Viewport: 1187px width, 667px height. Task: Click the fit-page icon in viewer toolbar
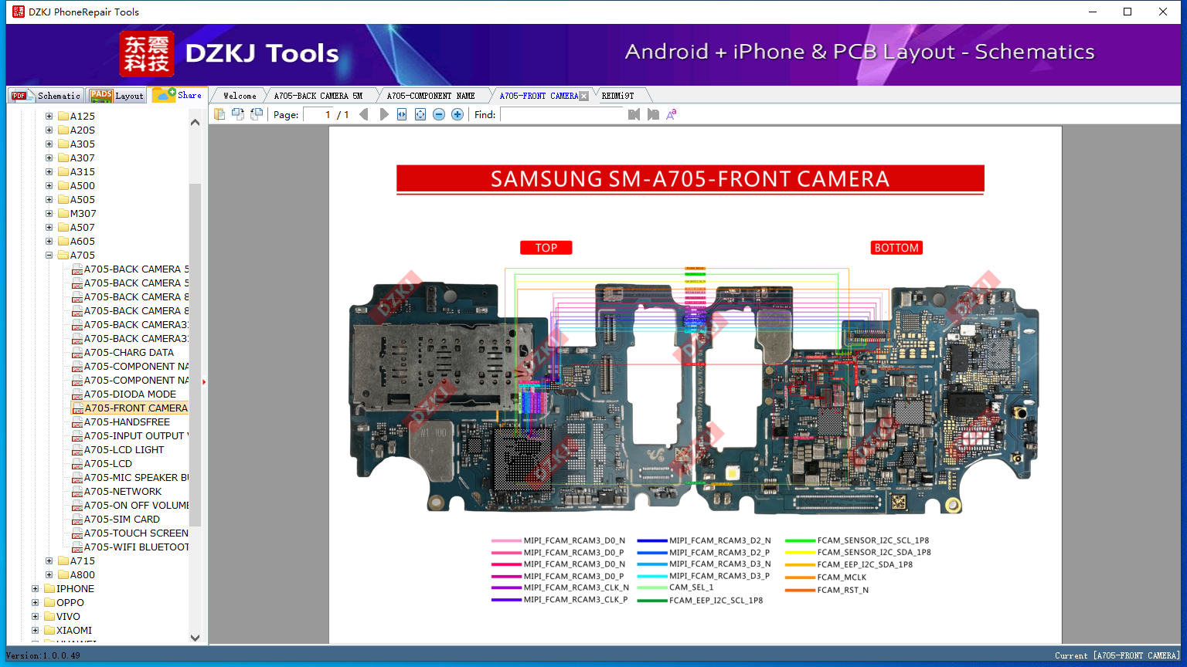(x=420, y=114)
